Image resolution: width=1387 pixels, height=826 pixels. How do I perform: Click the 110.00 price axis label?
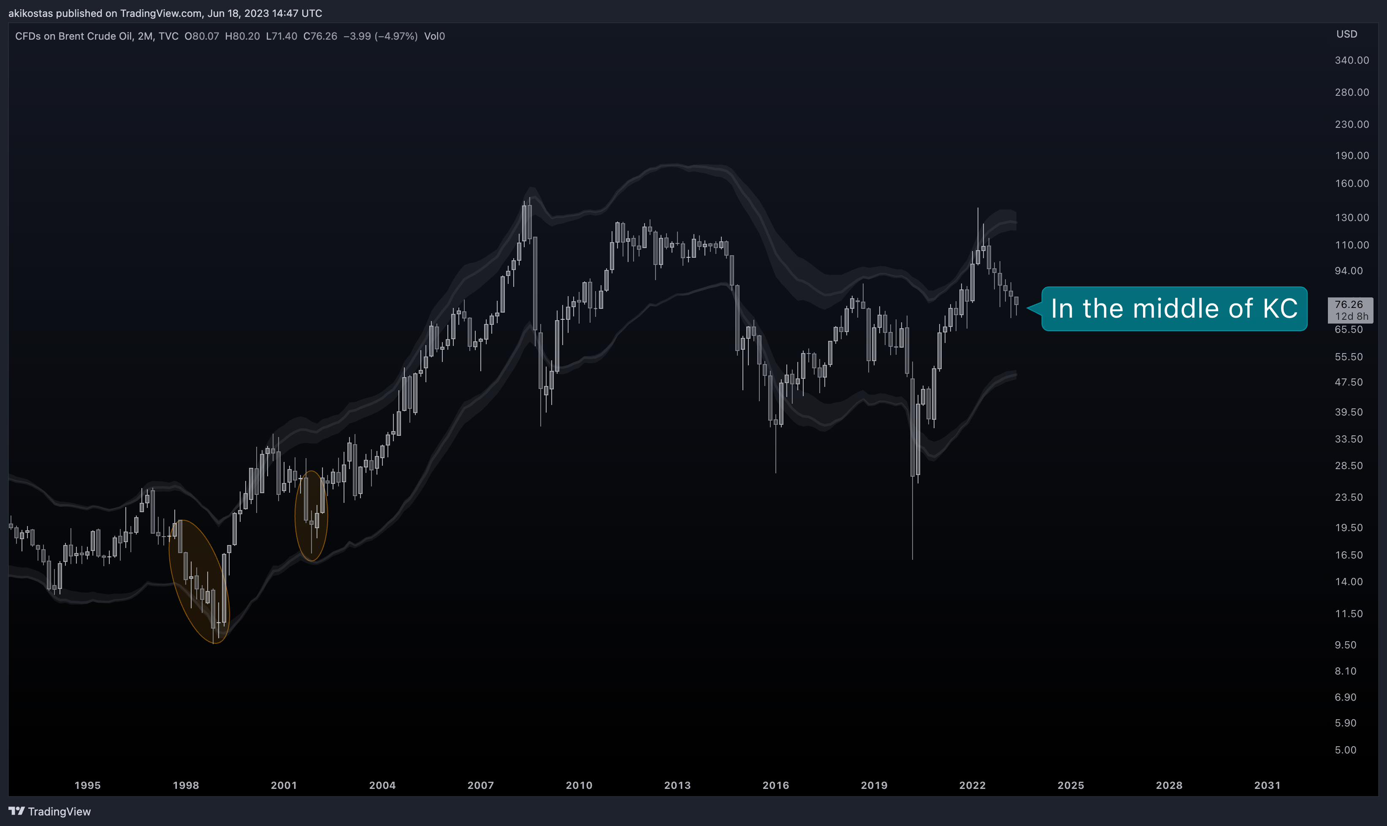point(1352,245)
